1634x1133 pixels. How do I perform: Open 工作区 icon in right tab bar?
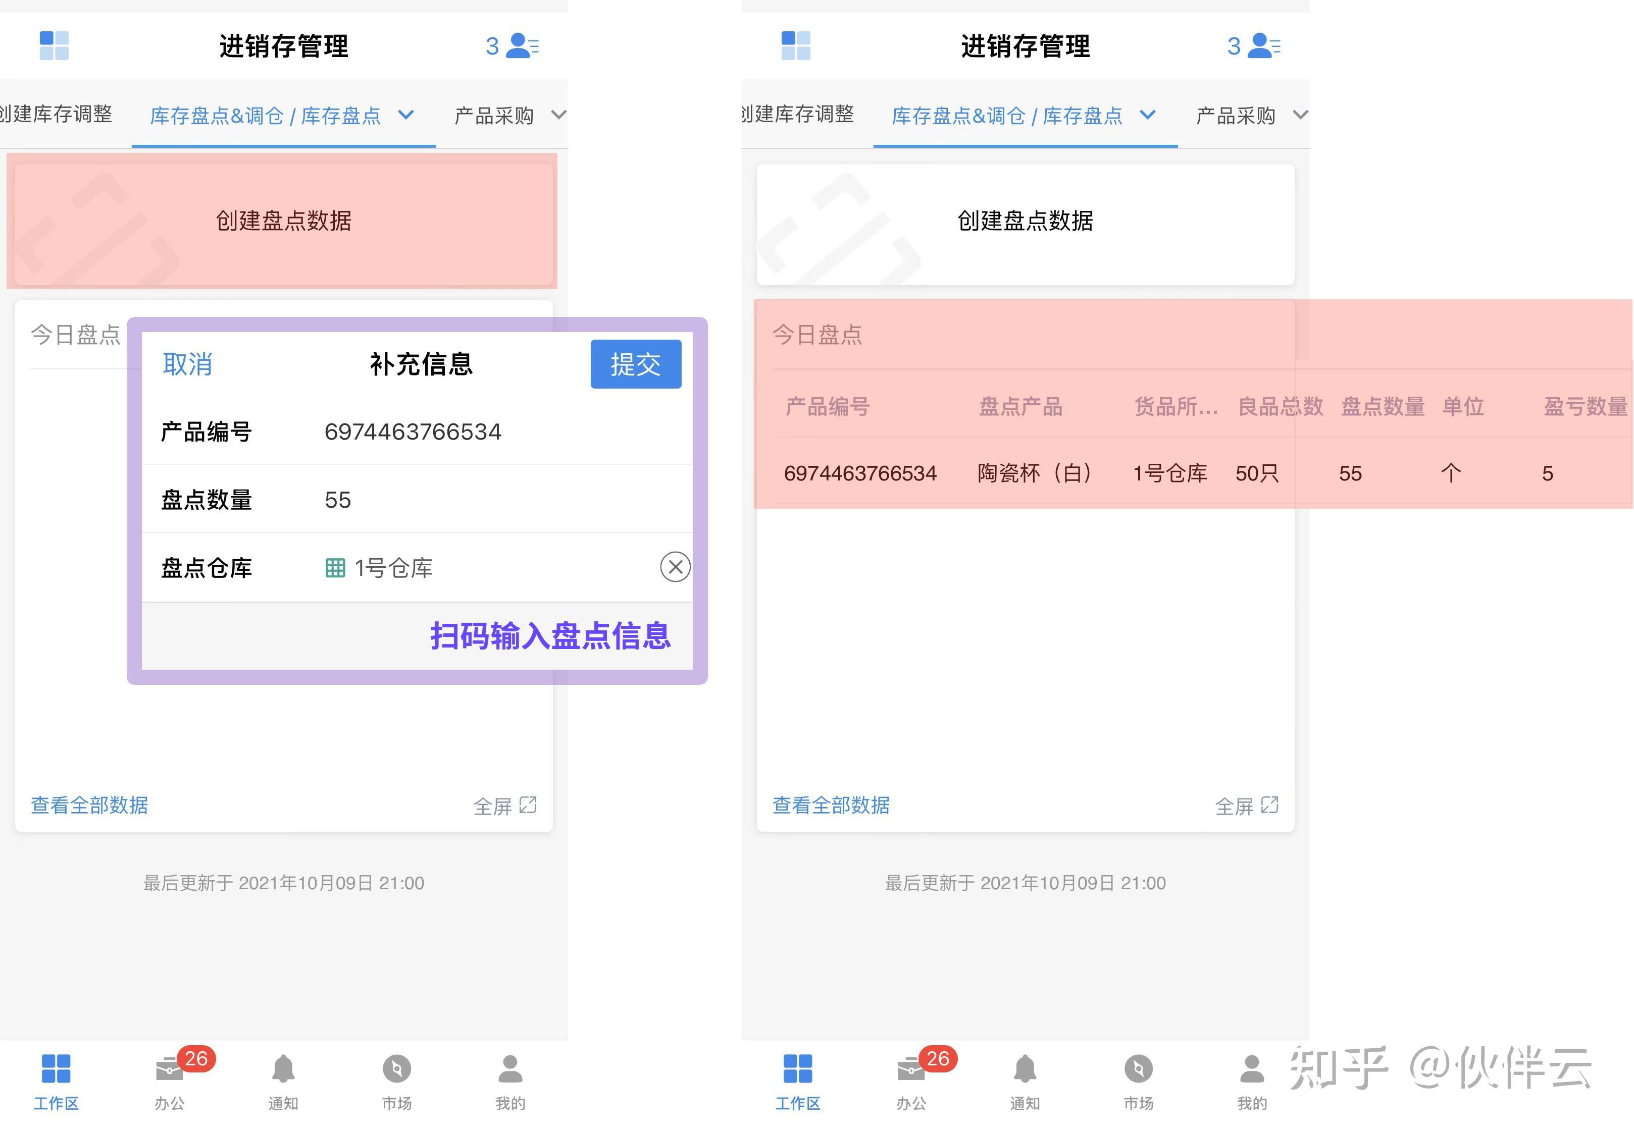pyautogui.click(x=797, y=1069)
